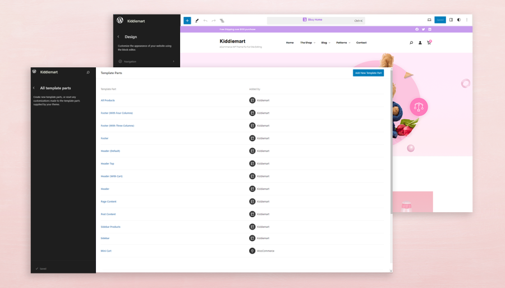Viewport: 505px width, 288px height.
Task: Click the Twitter icon in purple top bar
Action: click(423, 29)
